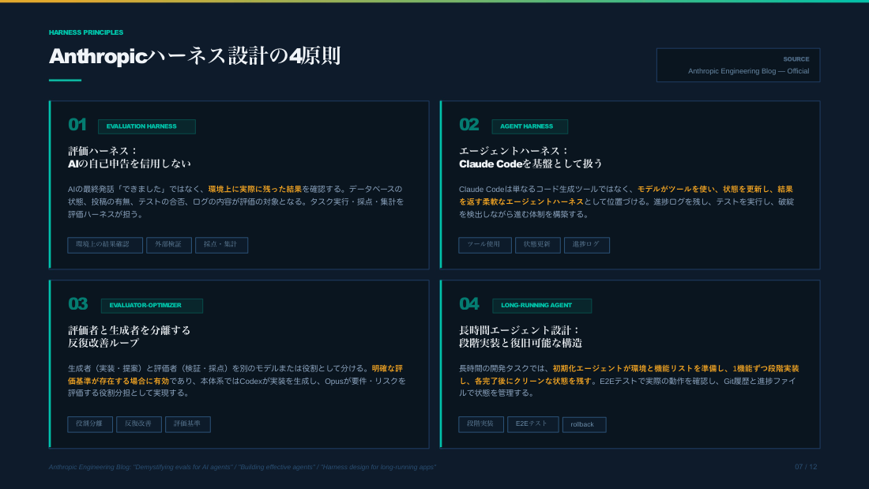The height and width of the screenshot is (489, 869).
Task: Click the SOURCE box 'Anthropic Engineering Blog — Official'
Action: pos(738,65)
